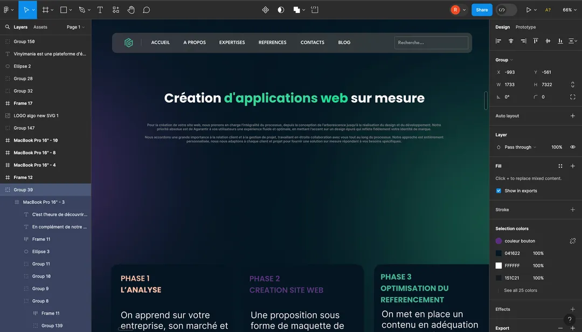Screen dimensions: 582x332
Task: Toggle Dev Mode switch
Action: click(x=506, y=10)
